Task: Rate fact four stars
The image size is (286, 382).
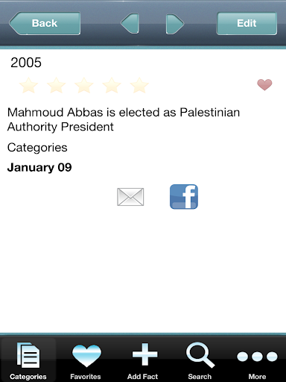Action: [112, 85]
